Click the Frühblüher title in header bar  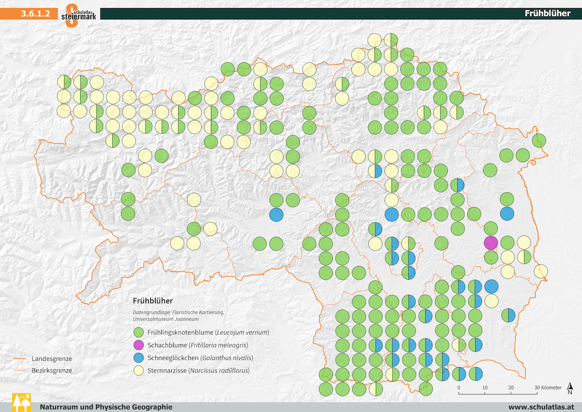pos(547,14)
